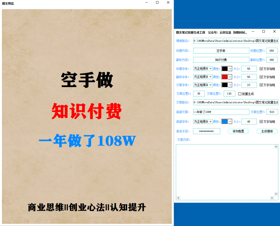Click the 文案内容 panel vertical scrollbar

pos(276,171)
